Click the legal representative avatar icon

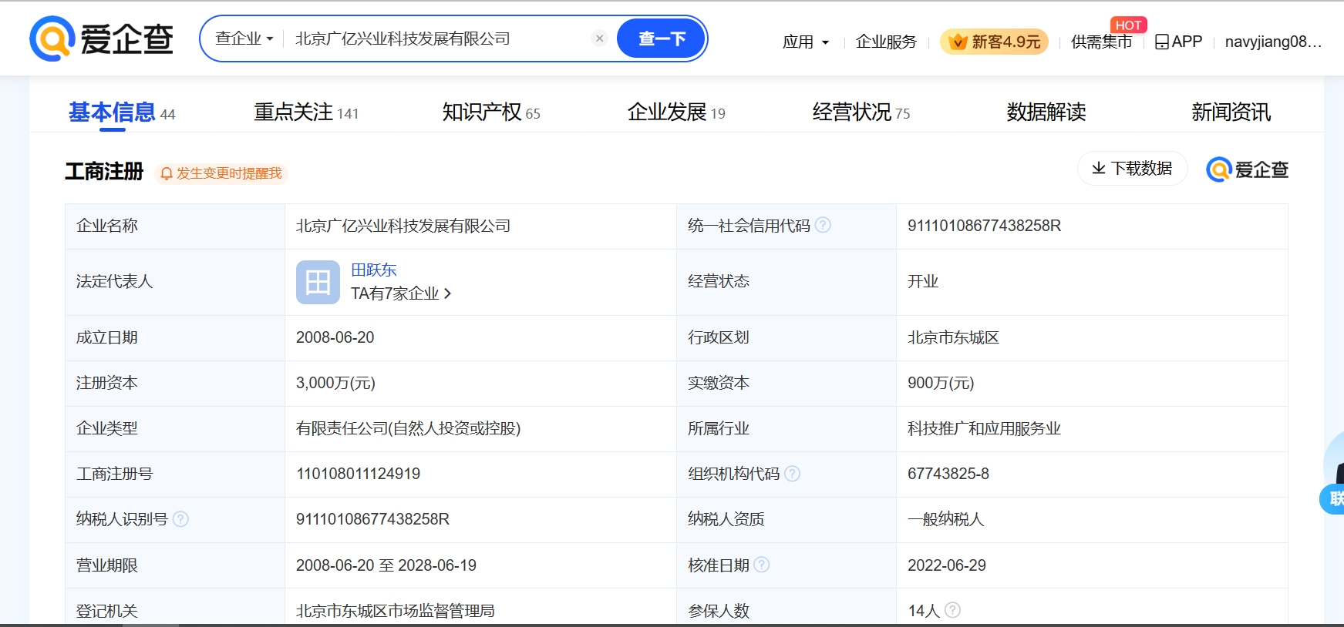click(x=318, y=282)
